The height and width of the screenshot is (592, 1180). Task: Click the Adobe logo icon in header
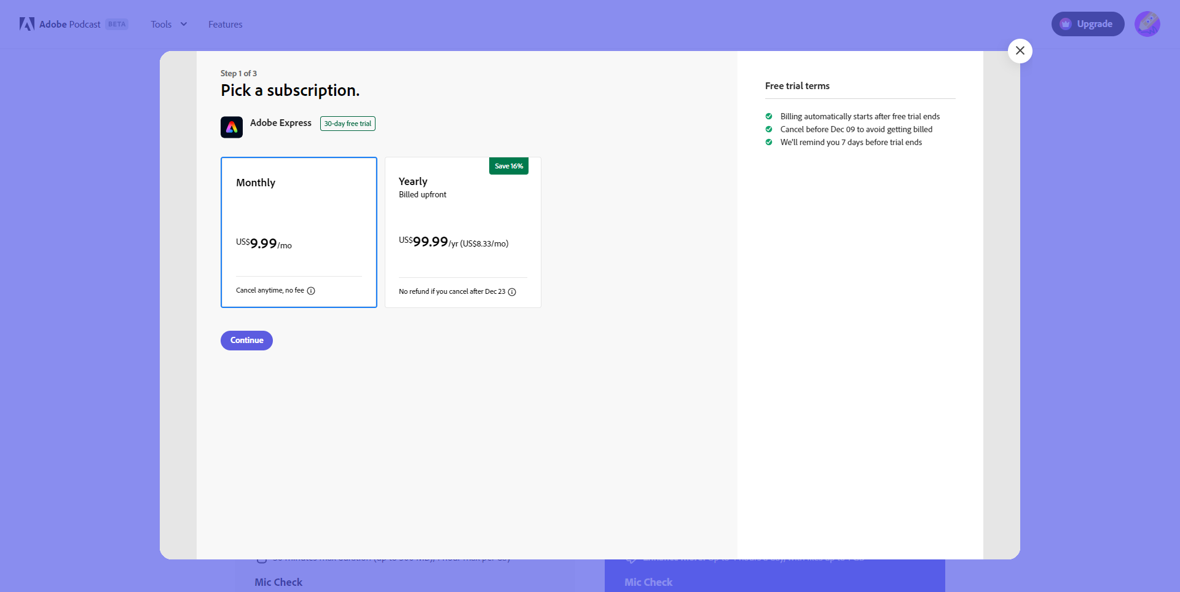(26, 24)
